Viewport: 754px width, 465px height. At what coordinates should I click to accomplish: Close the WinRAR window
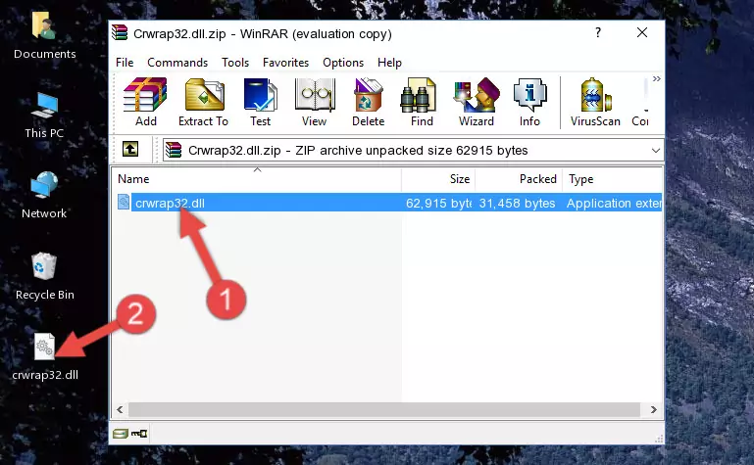642,32
